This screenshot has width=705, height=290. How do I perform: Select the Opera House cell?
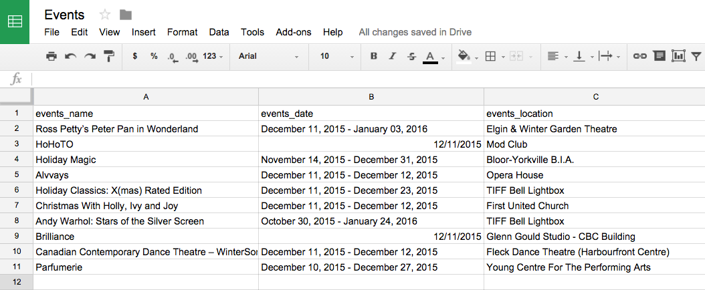[595, 175]
